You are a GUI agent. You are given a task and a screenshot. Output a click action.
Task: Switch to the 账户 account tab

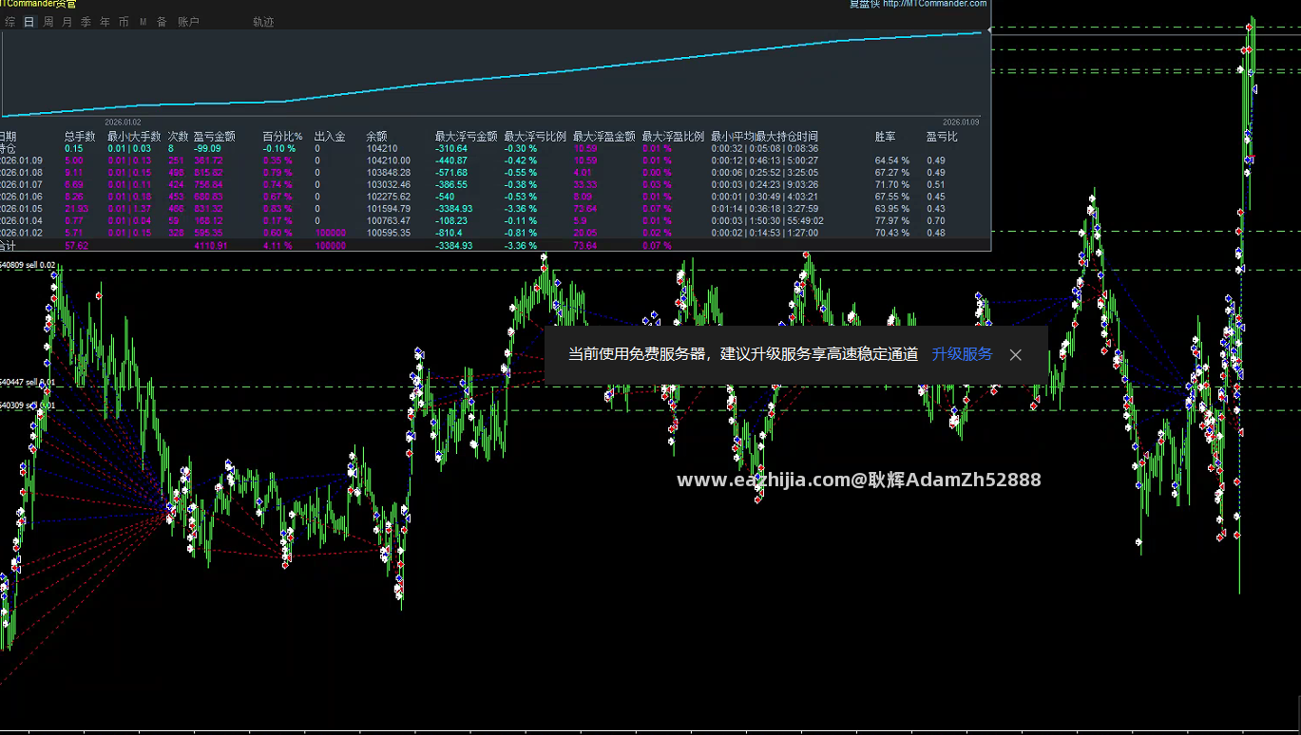(x=188, y=21)
